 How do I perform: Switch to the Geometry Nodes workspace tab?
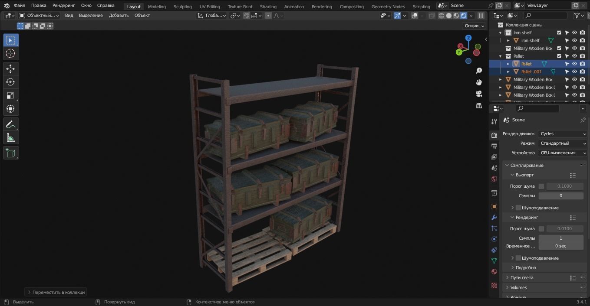click(388, 7)
